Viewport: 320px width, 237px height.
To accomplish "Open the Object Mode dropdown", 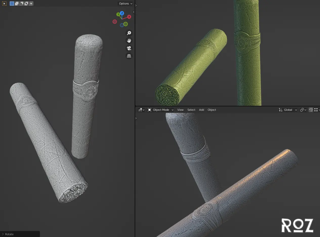I will (x=161, y=110).
